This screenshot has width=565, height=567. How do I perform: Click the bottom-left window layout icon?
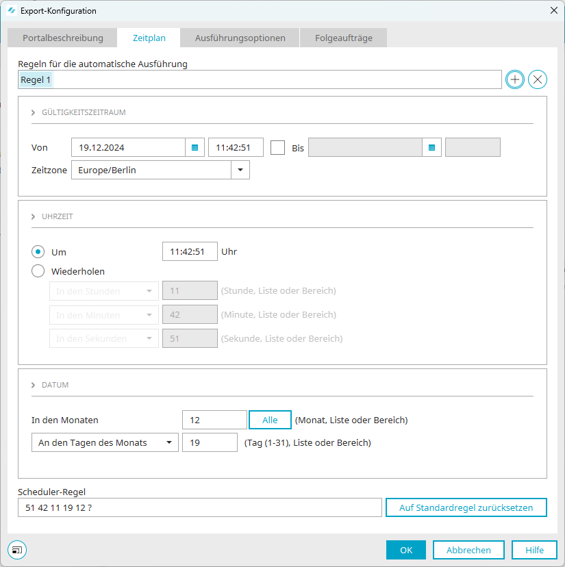[16, 549]
